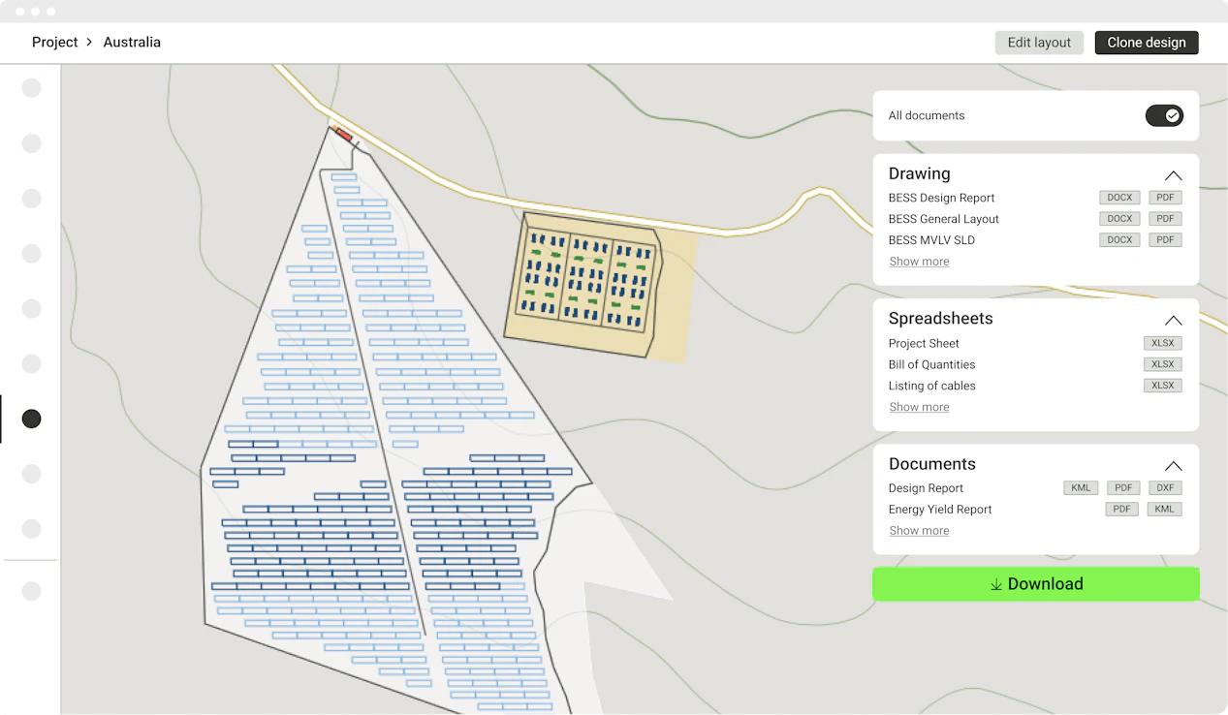Click the "Spreadsheets" section heading
The image size is (1228, 715).
pos(940,319)
